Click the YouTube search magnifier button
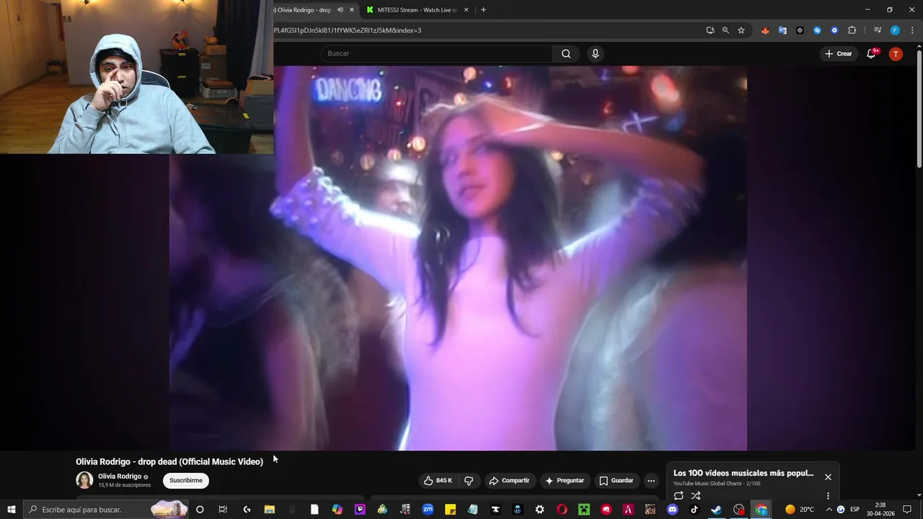 click(566, 53)
